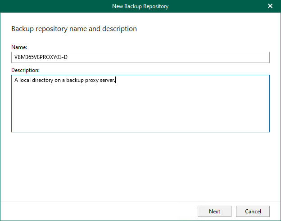
Task: Click the "Name:" field label
Action: (19, 47)
